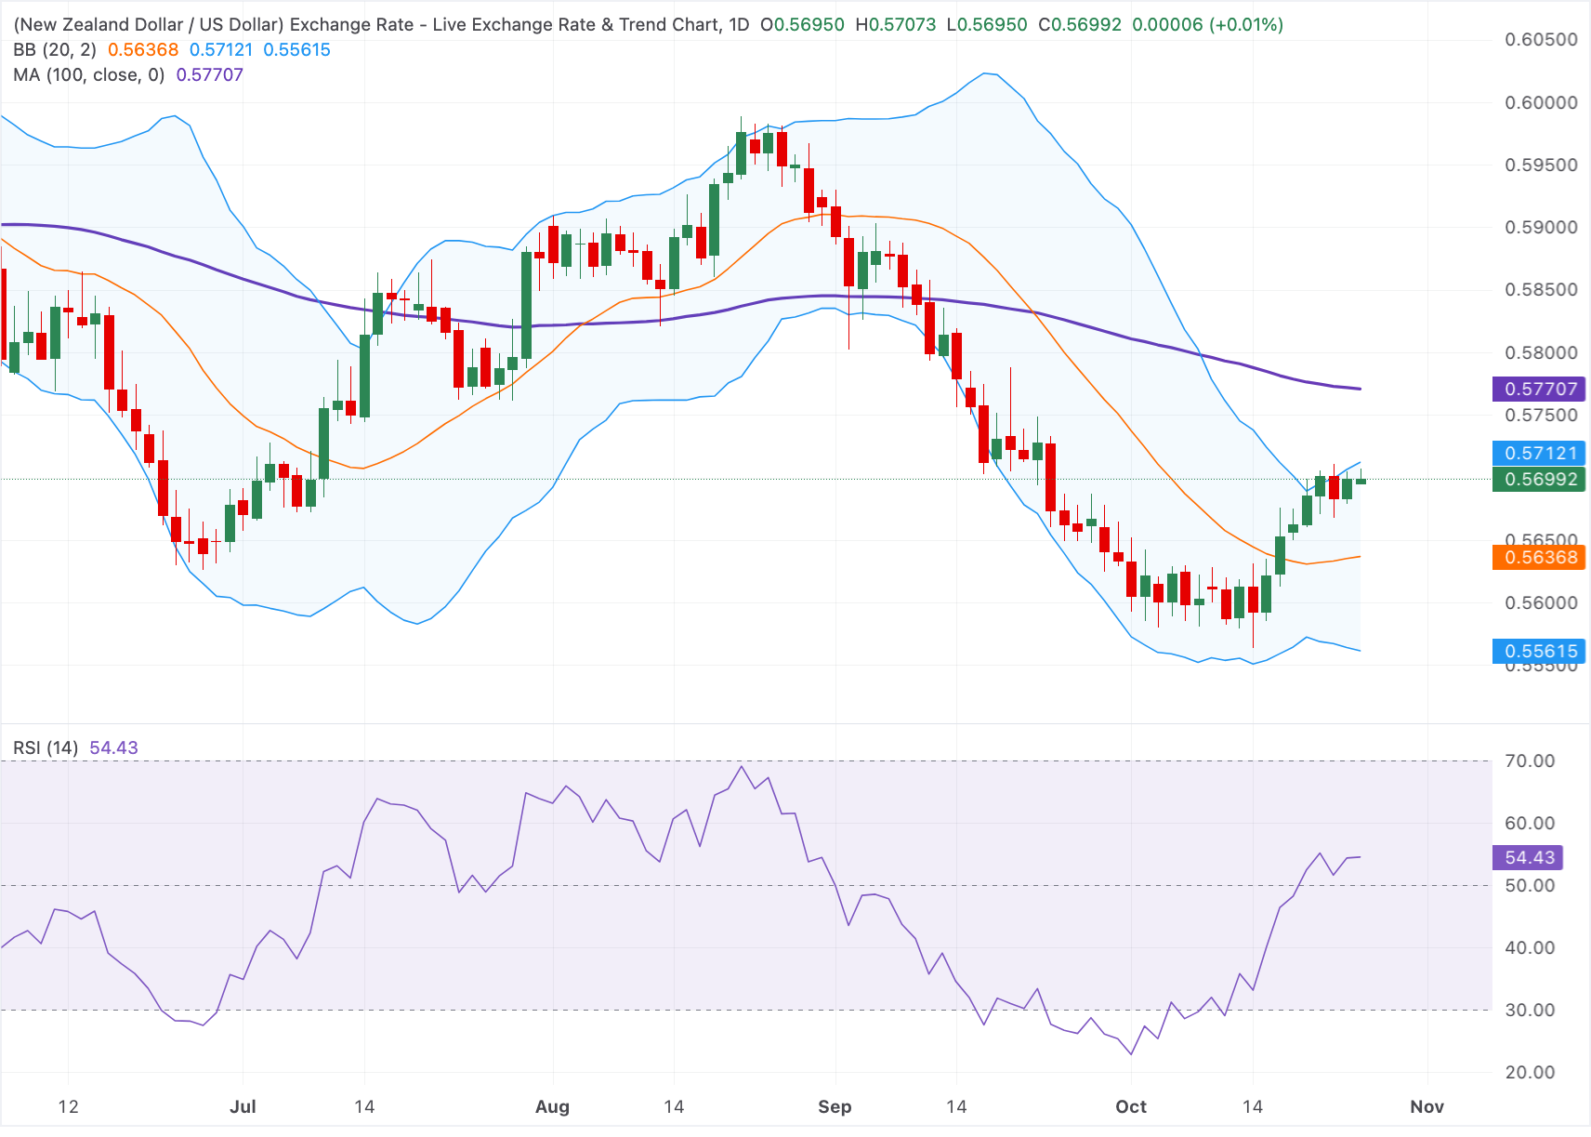Click the 0.60500 price axis label

coord(1541,40)
